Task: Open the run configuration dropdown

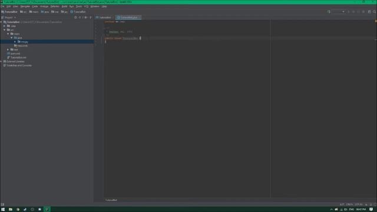Action: tap(339, 12)
